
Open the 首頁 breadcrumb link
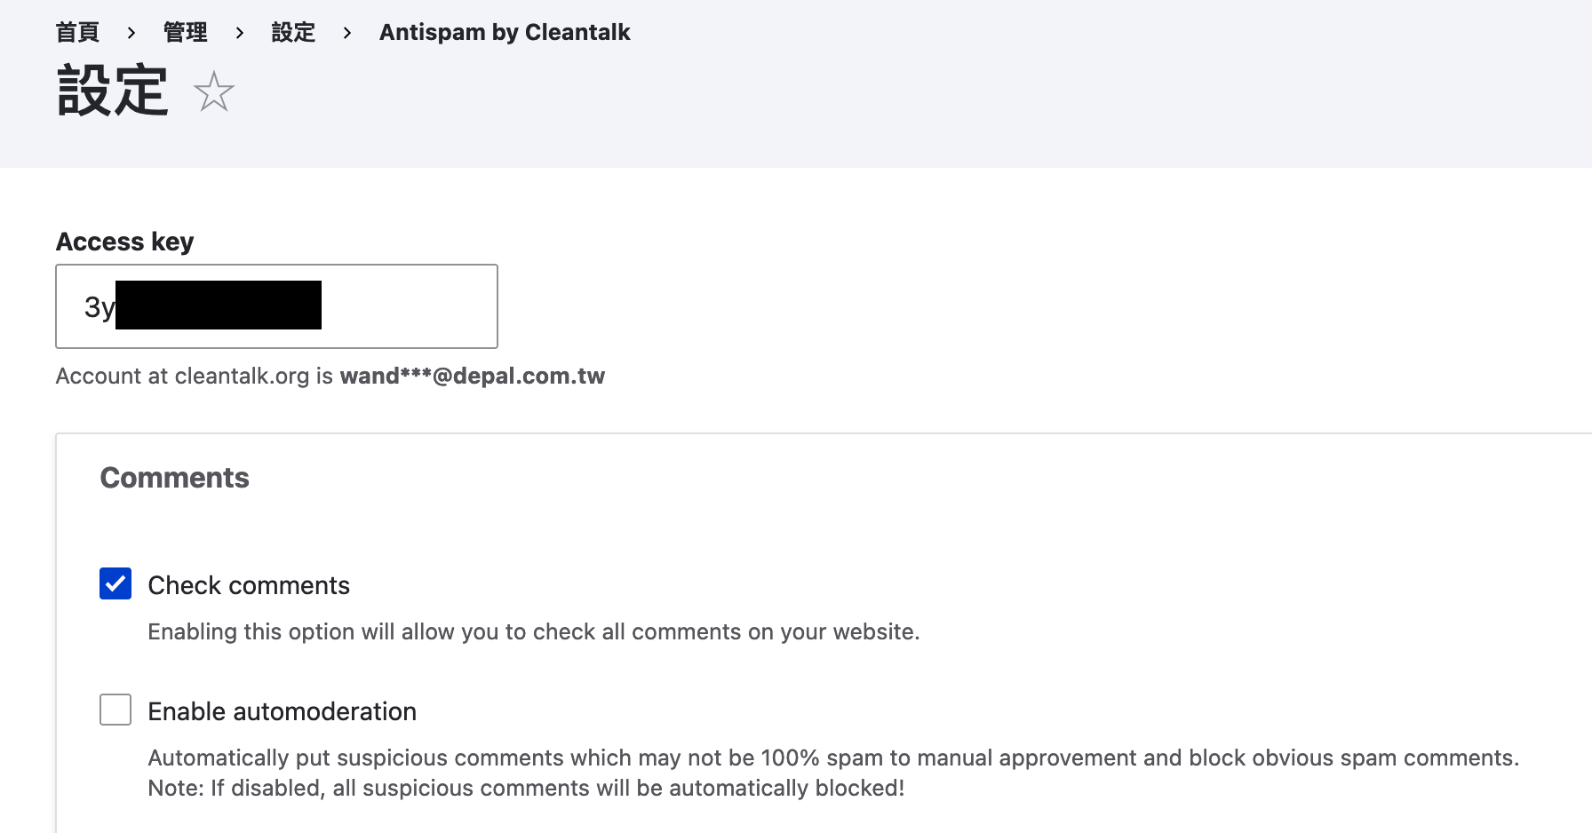(77, 33)
